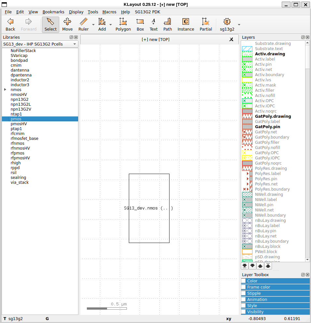This screenshot has width=311, height=323.
Task: Close the new [TOP] layout tab
Action: (x=231, y=39)
